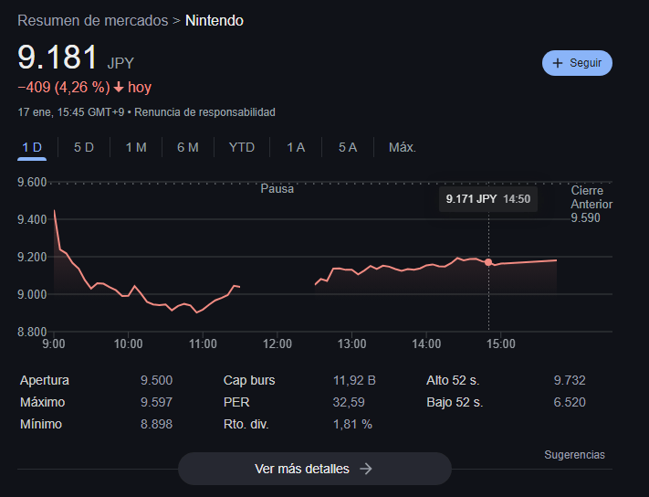Screen dimensions: 649x497
Task: Select the 1 D time range tab
Action: click(32, 147)
